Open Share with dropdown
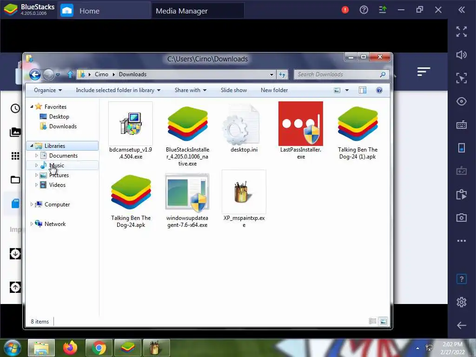The image size is (476, 357). [191, 90]
